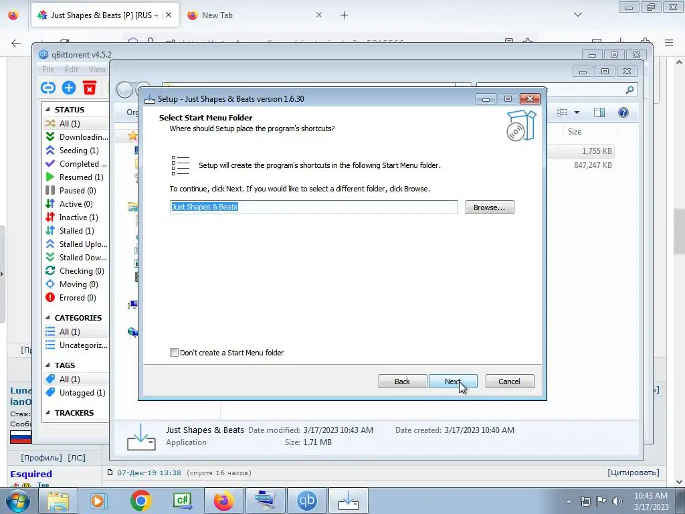685x514 pixels.
Task: Click the volume speaker tray icon
Action: tap(617, 501)
